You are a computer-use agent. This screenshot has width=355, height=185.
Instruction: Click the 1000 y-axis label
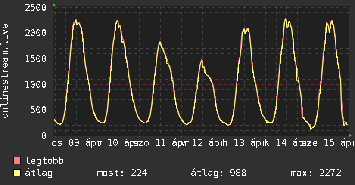tap(36, 85)
